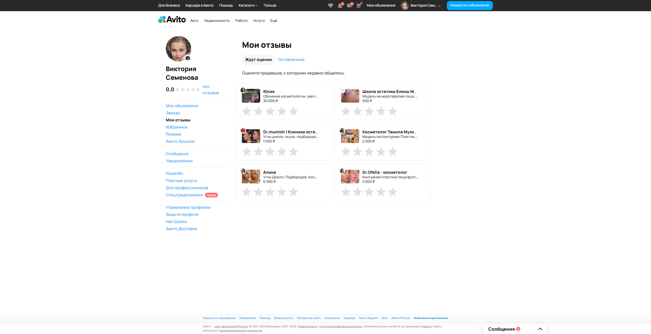Open Сообщения in sidebar
Screen dimensions: 651x334
(x=177, y=154)
